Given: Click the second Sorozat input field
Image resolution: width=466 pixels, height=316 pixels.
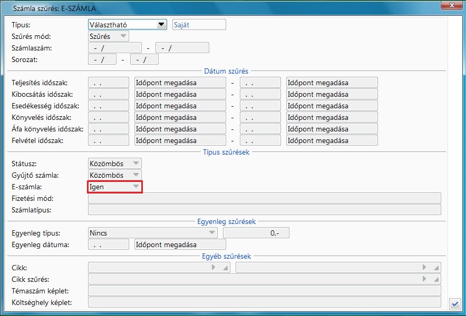Looking at the screenshot, I should pos(144,59).
